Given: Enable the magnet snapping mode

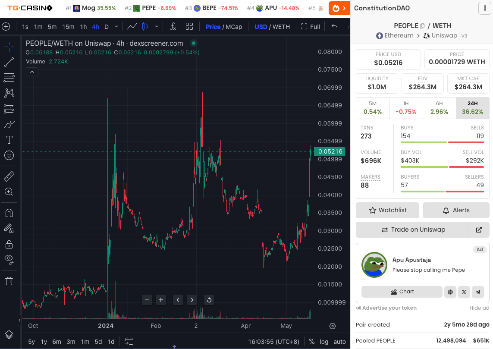Looking at the screenshot, I should (9, 213).
